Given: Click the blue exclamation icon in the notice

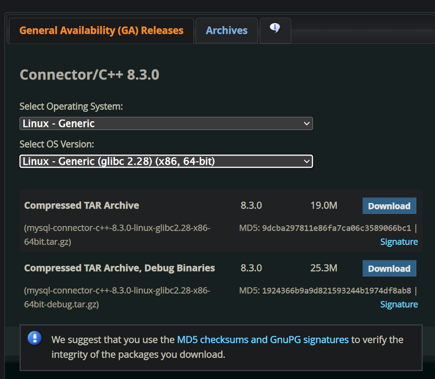Looking at the screenshot, I should (x=35, y=338).
